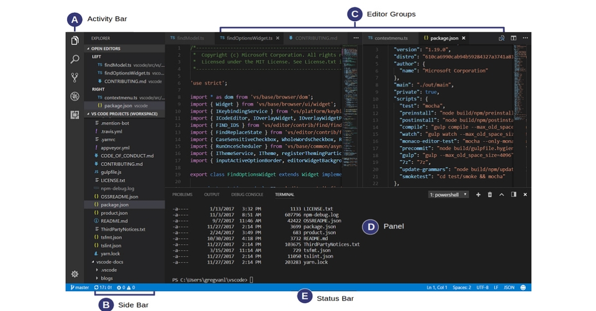
Task: Click the master branch indicator in status bar
Action: pyautogui.click(x=80, y=287)
